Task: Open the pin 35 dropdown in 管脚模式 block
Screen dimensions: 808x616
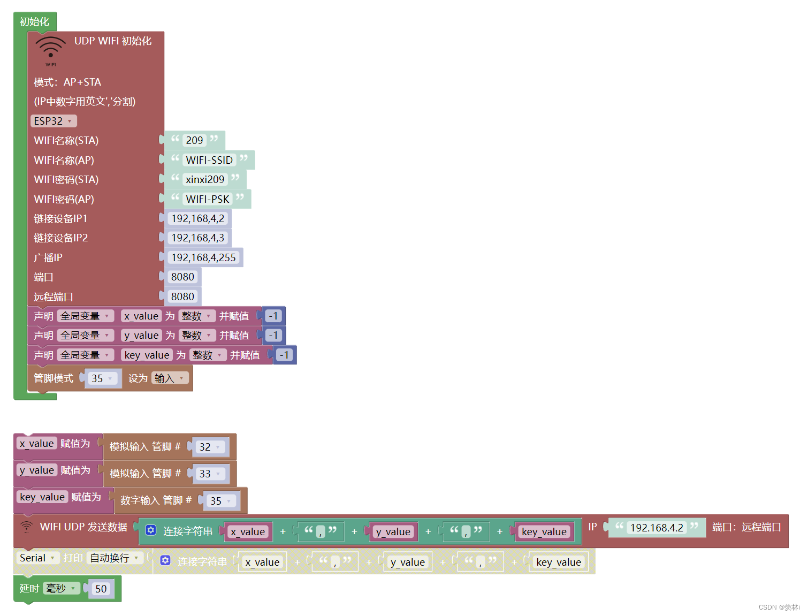Action: pos(103,378)
